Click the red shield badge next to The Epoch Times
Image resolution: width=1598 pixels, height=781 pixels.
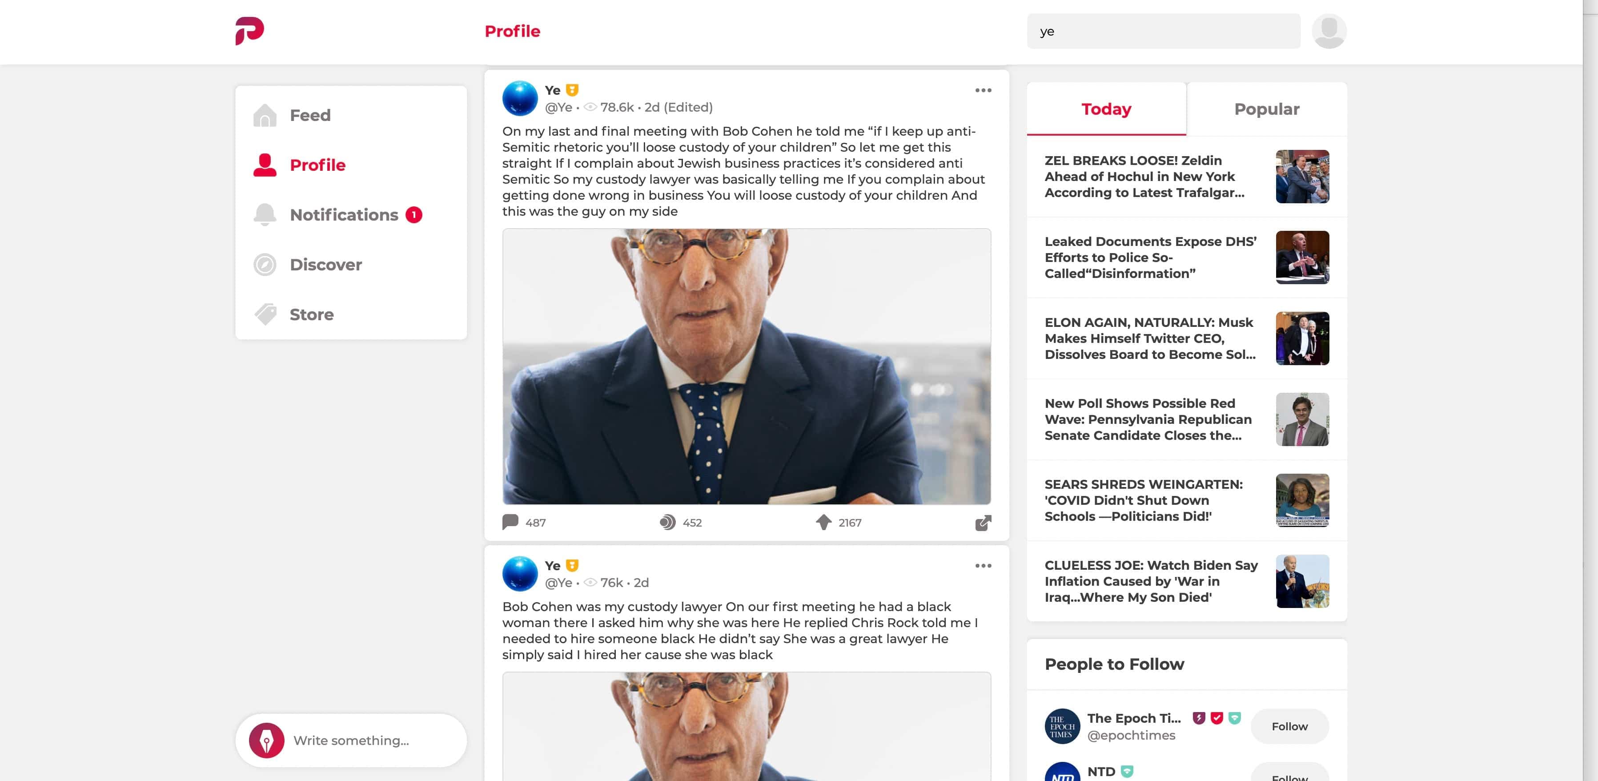1217,718
